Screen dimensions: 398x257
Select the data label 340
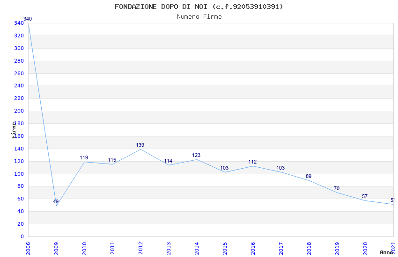[x=28, y=19]
